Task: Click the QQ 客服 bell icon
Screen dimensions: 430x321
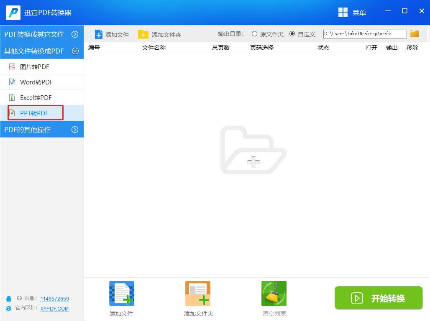Action: point(9,298)
